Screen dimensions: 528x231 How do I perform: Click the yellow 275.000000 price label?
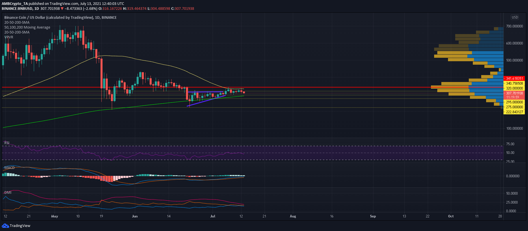514,107
